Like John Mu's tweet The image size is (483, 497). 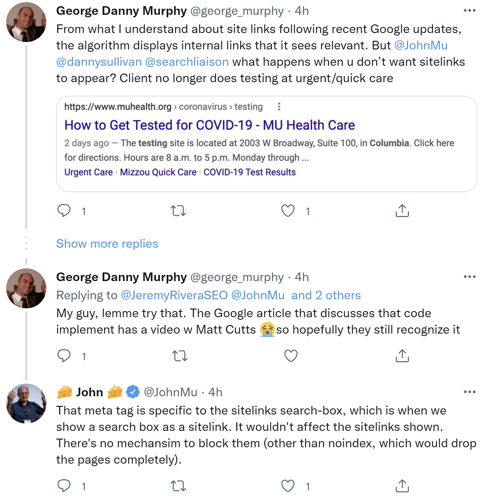[287, 486]
